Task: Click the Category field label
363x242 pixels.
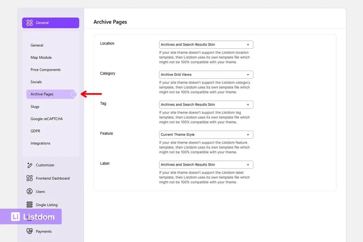Action: (x=107, y=73)
